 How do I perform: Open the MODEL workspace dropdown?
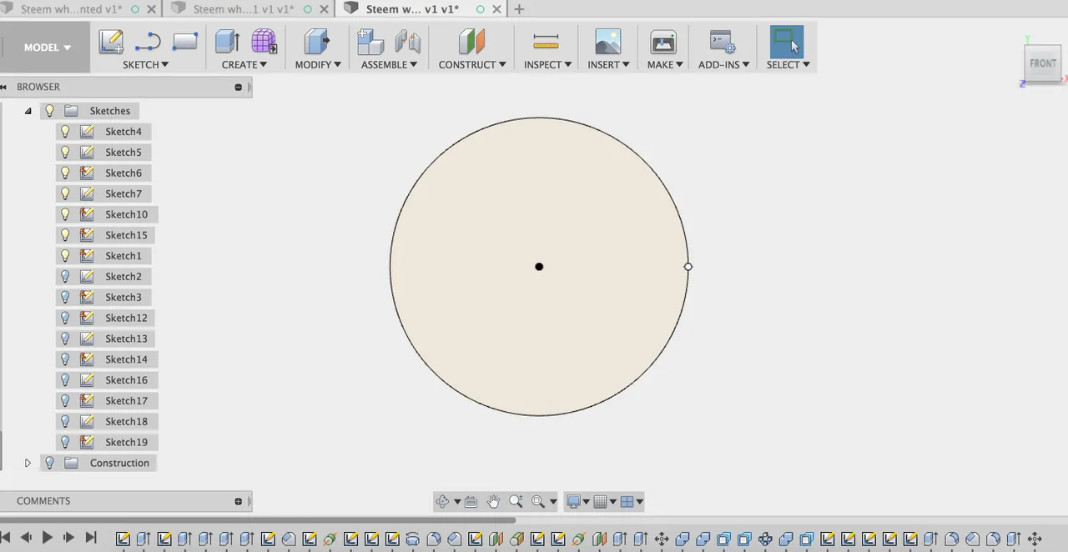47,48
